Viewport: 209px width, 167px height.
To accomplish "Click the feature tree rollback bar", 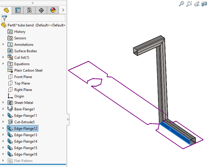I will [33, 164].
